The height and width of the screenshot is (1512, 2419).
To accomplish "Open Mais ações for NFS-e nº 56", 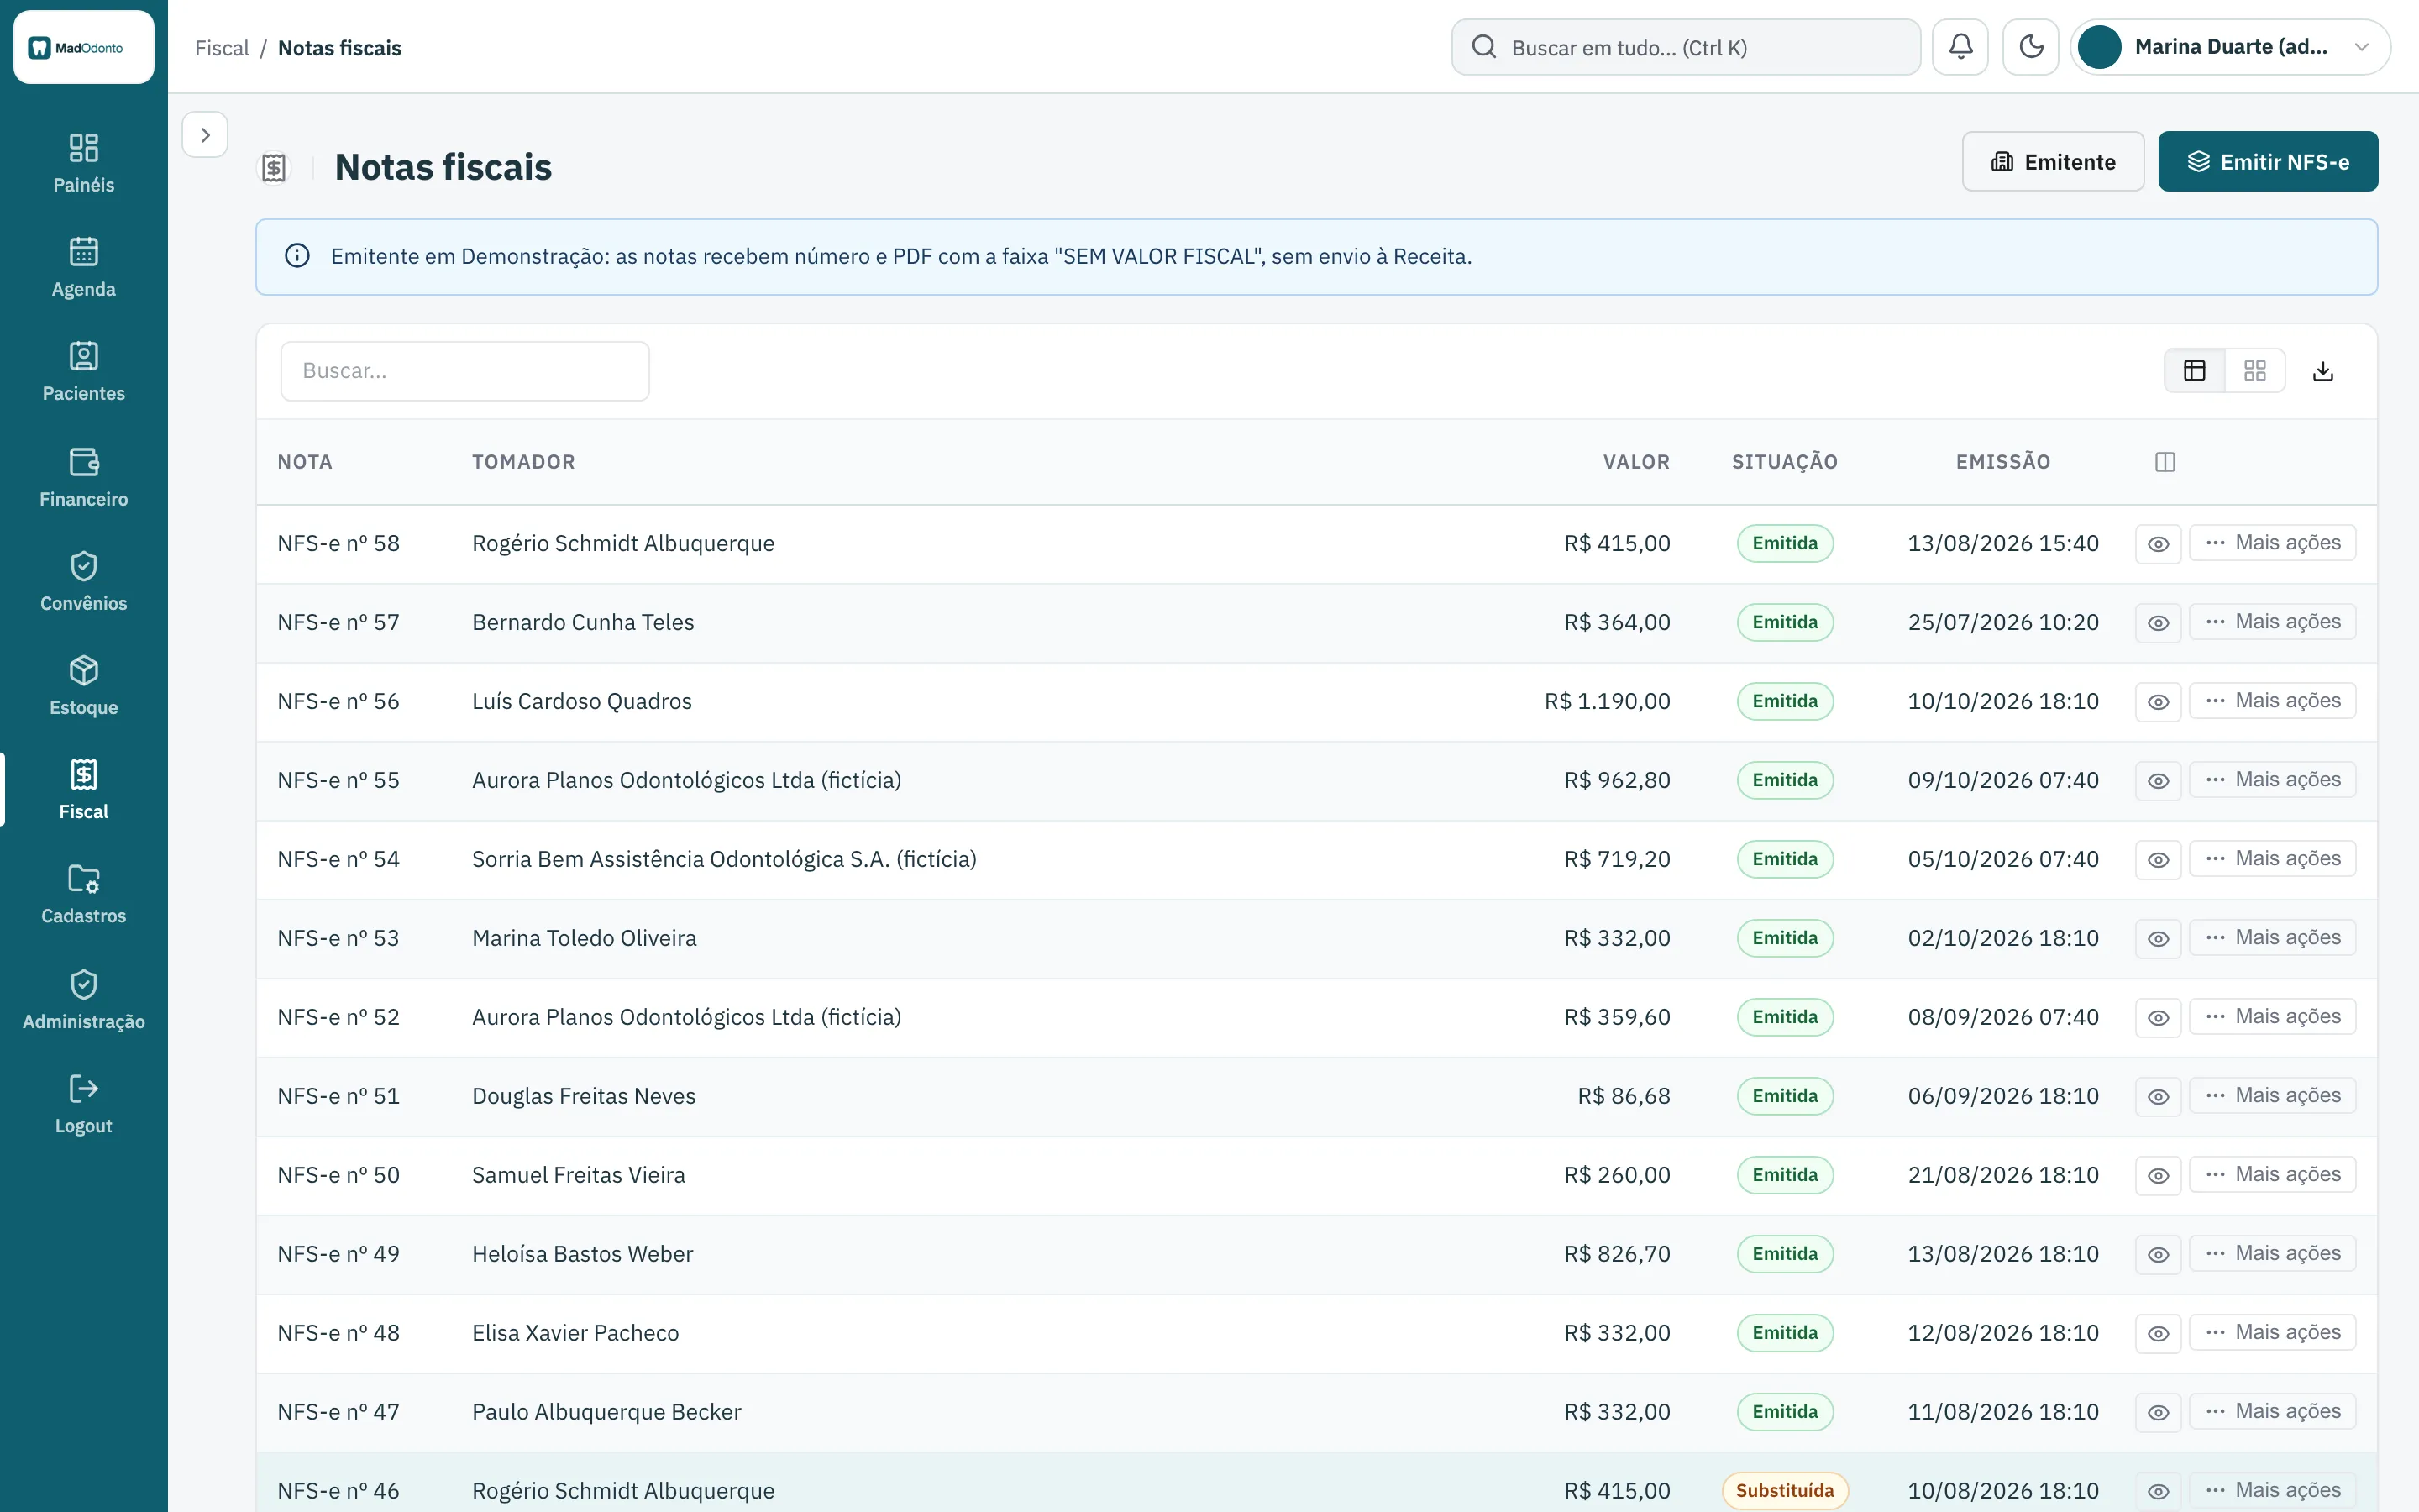I will coord(2272,701).
